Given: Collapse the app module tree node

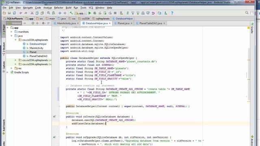Looking at the screenshot, I should coord(7,28).
